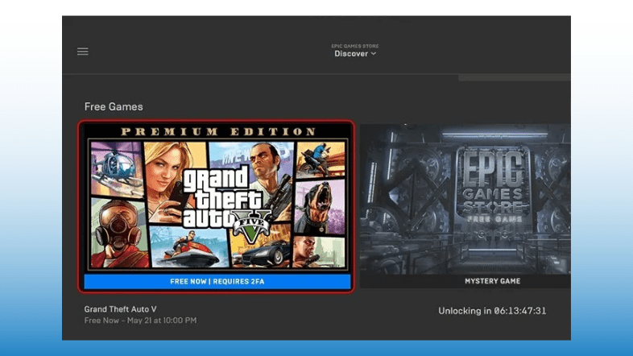633x356 pixels.
Task: Select the Free Games section heading
Action: pos(114,107)
